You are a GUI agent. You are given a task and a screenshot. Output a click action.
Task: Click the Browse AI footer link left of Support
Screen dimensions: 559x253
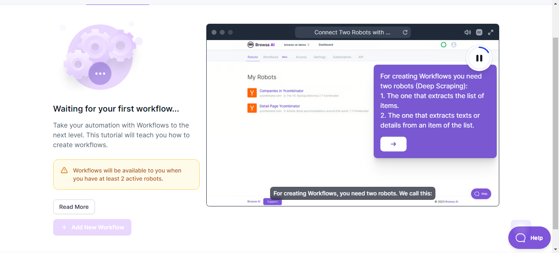(x=254, y=202)
